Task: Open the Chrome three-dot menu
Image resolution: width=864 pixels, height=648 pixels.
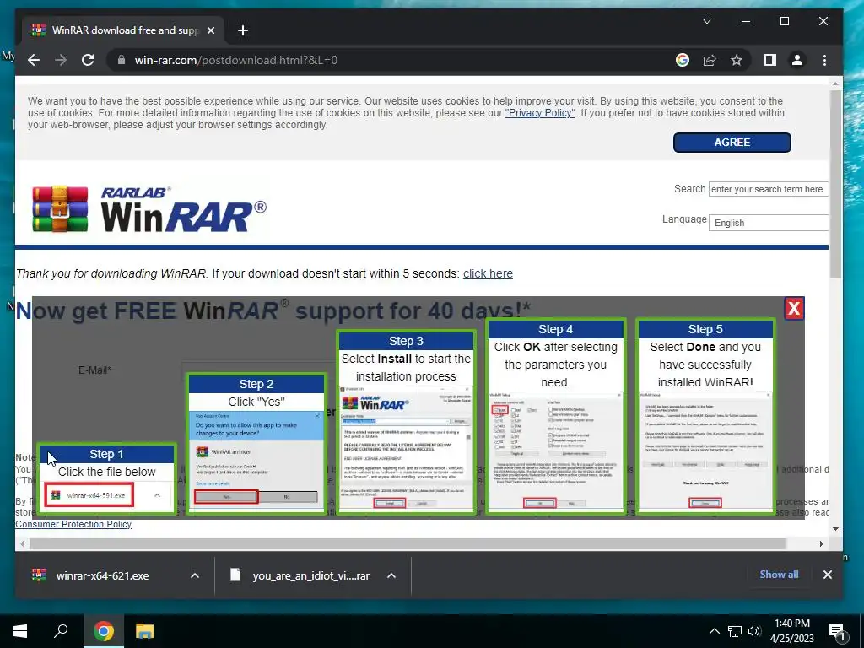Action: tap(824, 60)
